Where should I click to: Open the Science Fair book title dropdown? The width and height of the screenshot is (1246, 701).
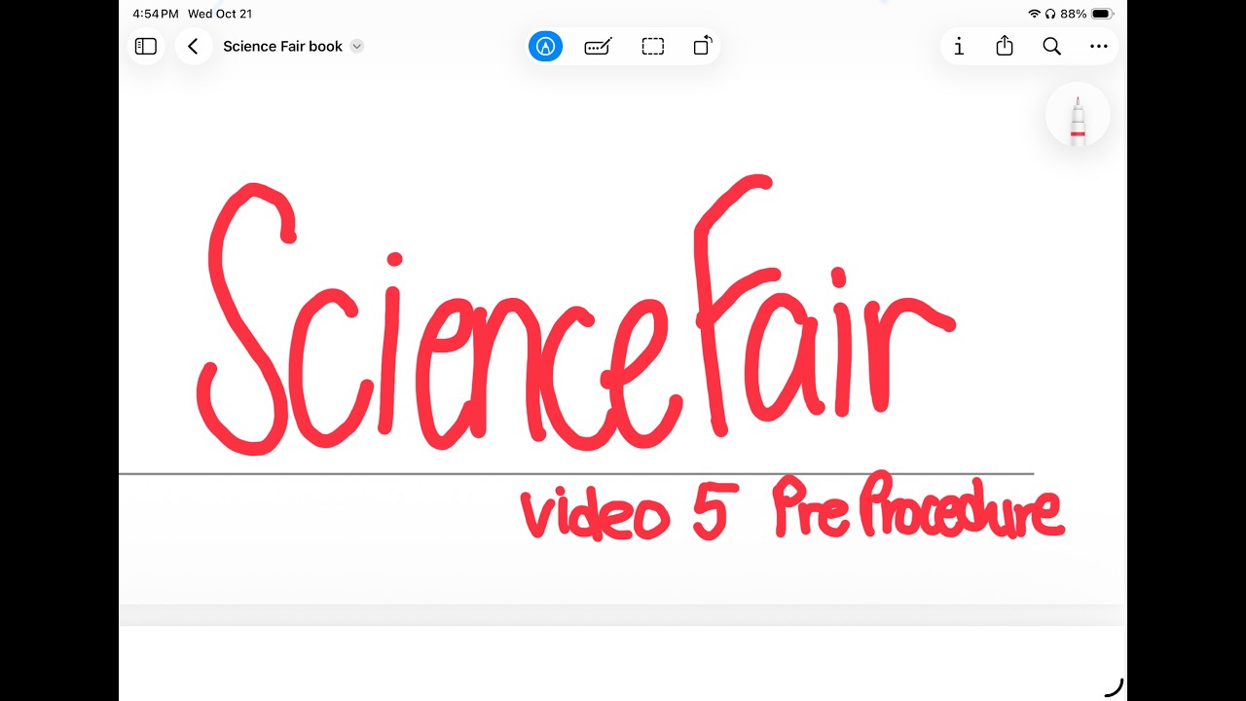356,46
